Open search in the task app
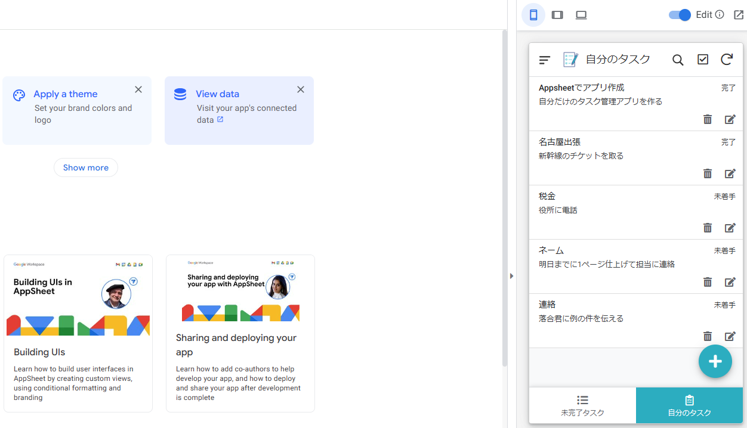 pos(678,59)
